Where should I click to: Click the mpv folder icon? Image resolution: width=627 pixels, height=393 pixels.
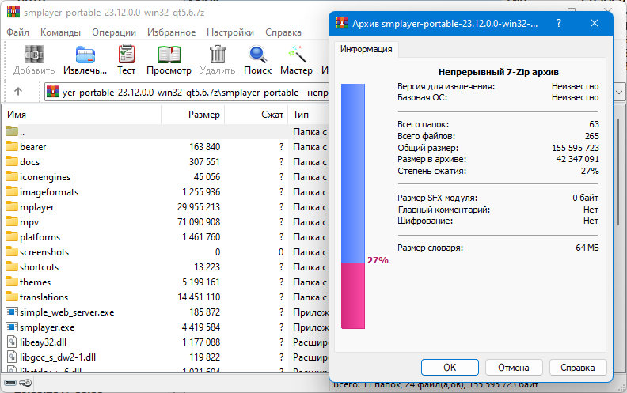click(12, 221)
